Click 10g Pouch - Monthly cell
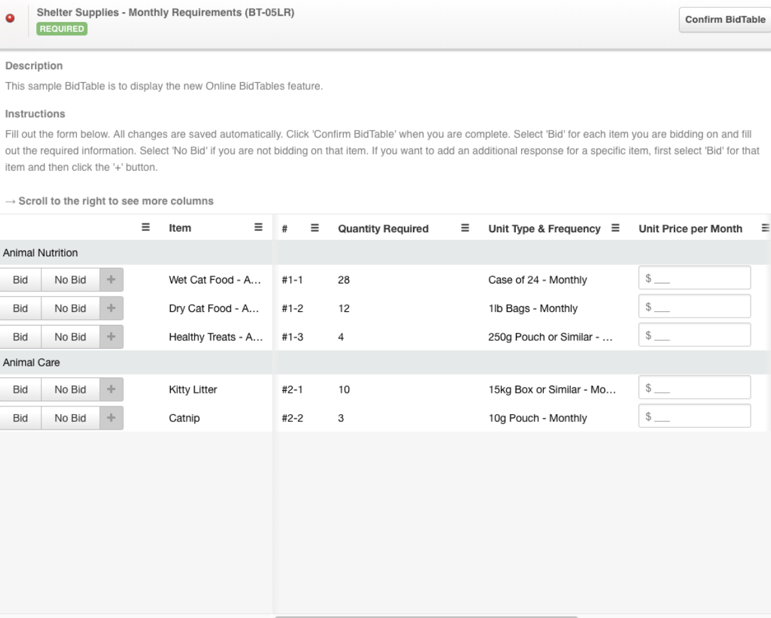771x618 pixels. (537, 418)
